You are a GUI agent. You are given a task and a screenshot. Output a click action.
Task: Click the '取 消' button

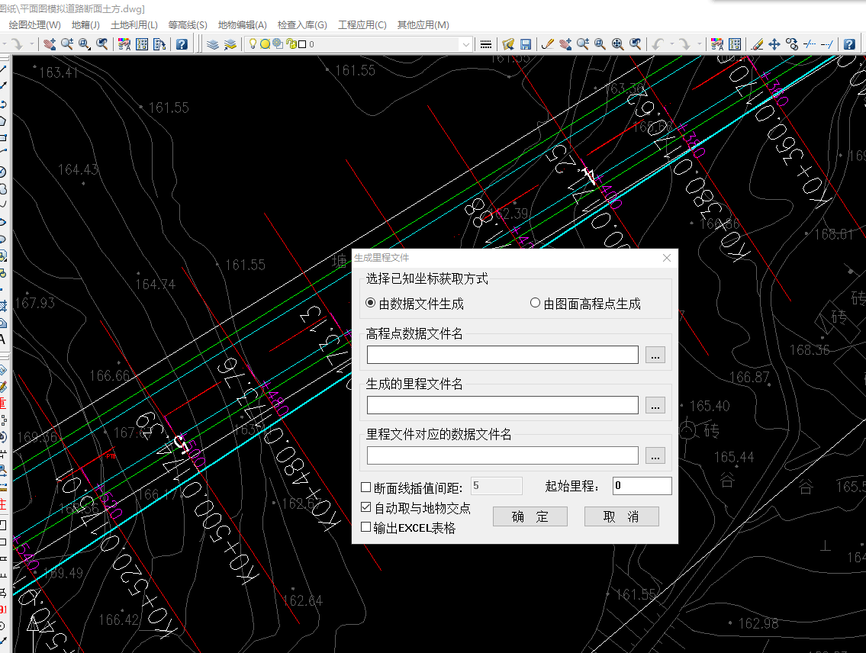point(621,516)
